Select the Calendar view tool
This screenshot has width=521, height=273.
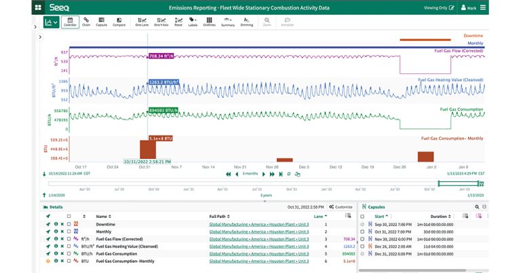tap(70, 22)
